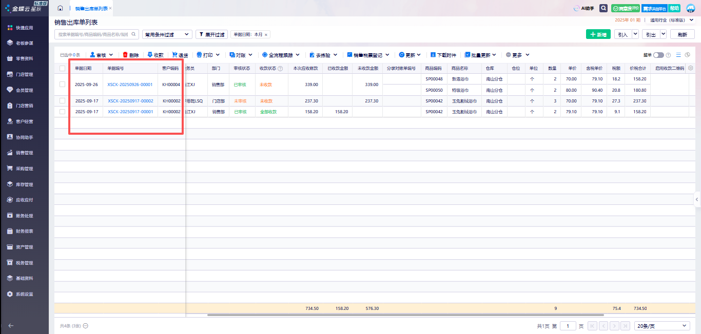Expand the 20条/页 page size dropdown

[x=662, y=326]
